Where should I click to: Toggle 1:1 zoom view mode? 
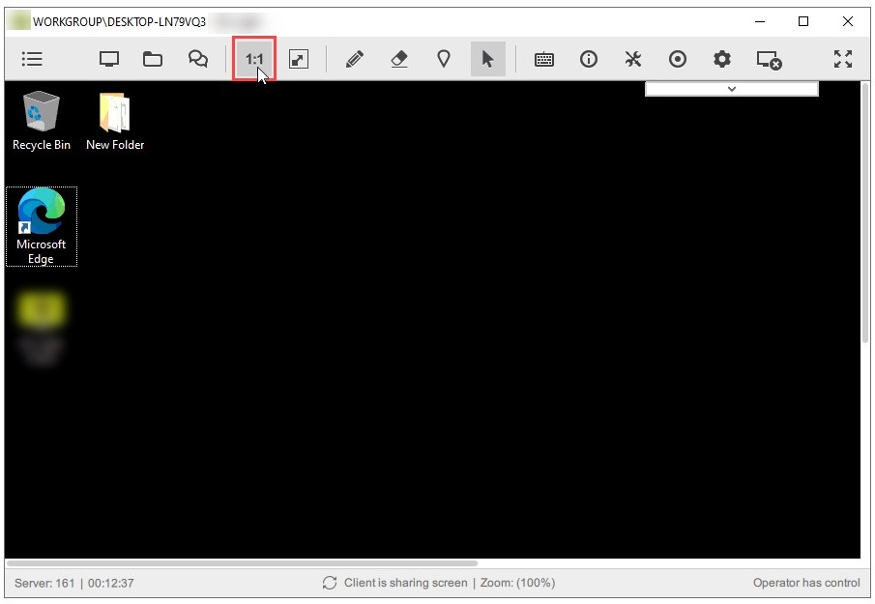253,59
